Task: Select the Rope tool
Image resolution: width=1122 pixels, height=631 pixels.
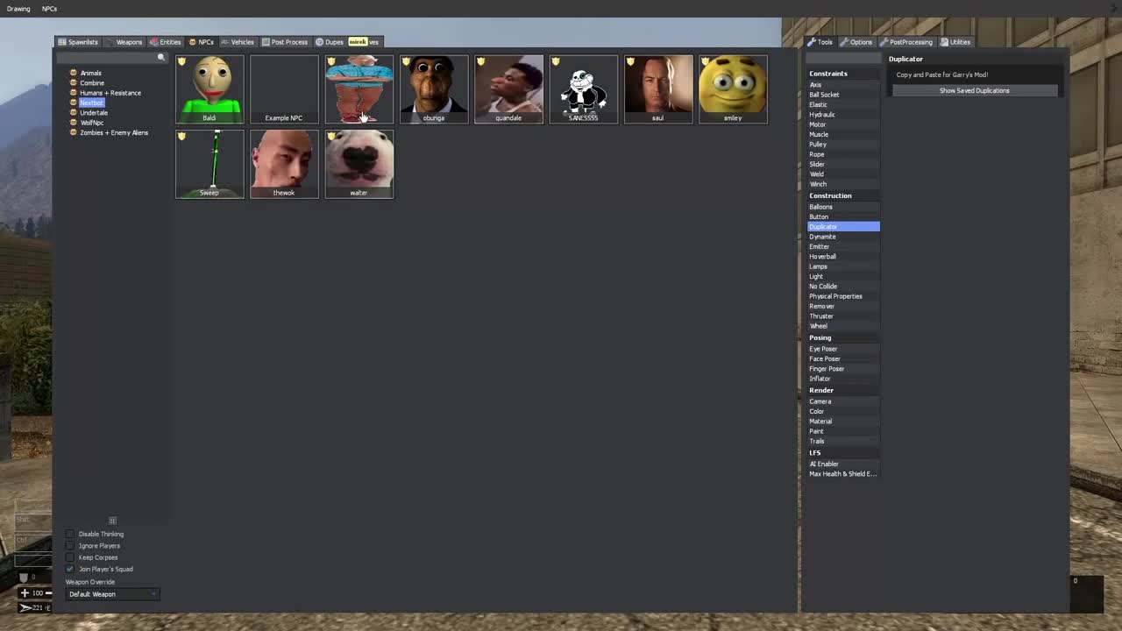Action: [842, 154]
